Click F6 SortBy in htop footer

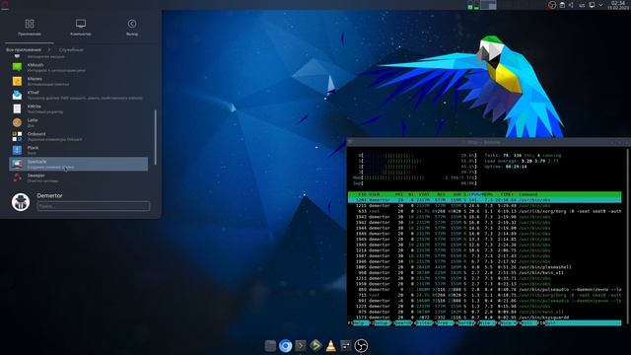pyautogui.click(x=466, y=322)
